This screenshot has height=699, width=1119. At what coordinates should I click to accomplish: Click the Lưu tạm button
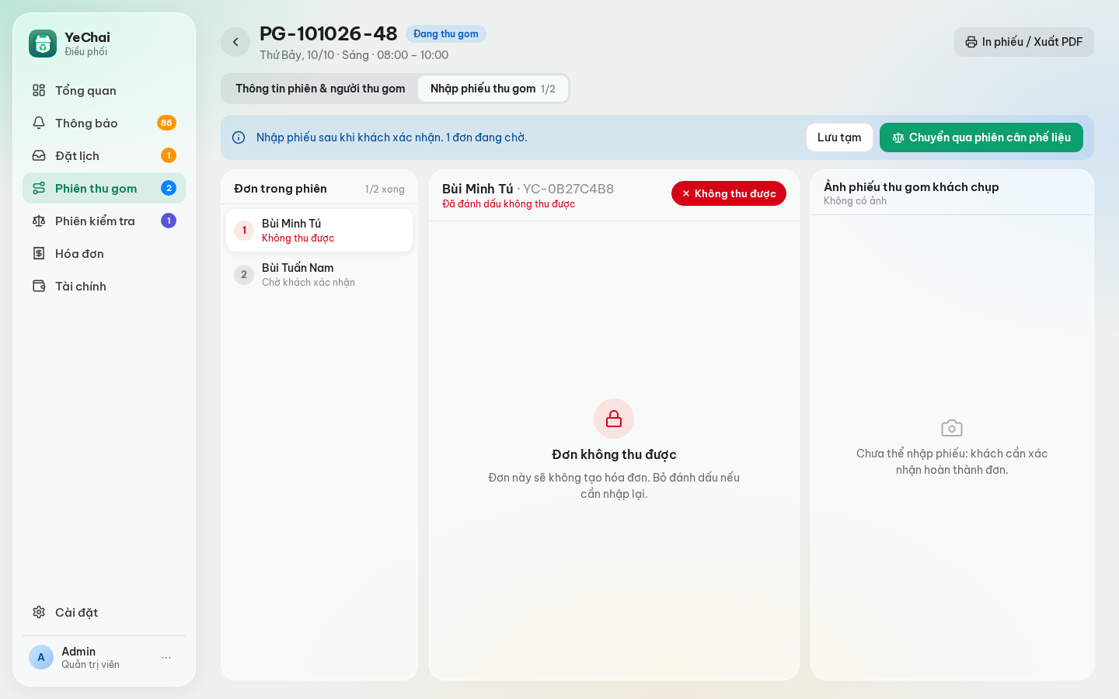coord(839,137)
